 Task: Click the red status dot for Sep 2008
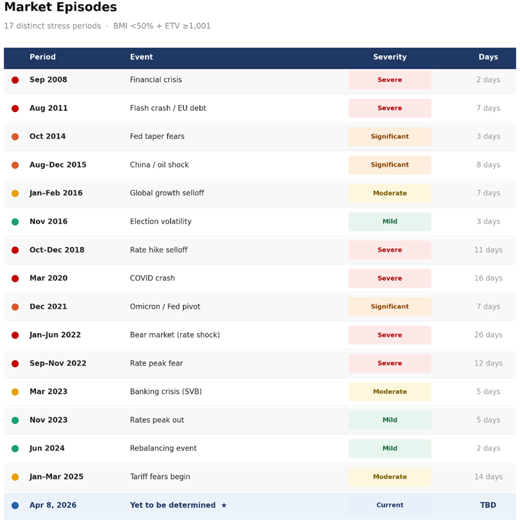[x=15, y=79]
